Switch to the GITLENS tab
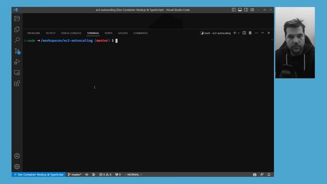The height and width of the screenshot is (184, 327). [123, 33]
